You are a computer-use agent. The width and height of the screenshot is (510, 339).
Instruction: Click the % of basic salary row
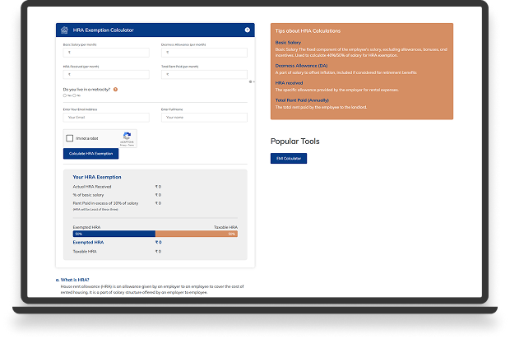point(117,195)
